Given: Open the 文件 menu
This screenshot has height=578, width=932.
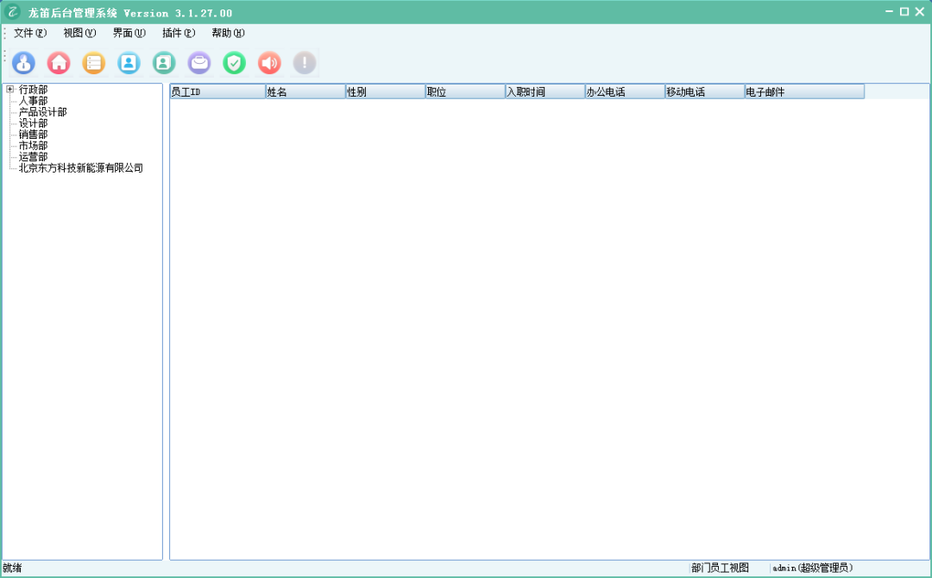Looking at the screenshot, I should click(x=30, y=33).
